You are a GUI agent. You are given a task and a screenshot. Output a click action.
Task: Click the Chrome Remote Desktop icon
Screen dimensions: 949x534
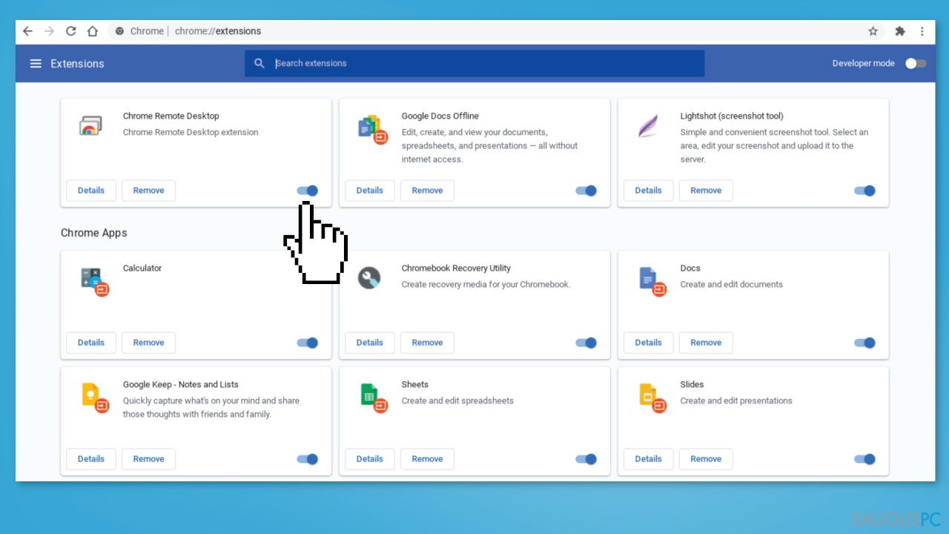(90, 125)
